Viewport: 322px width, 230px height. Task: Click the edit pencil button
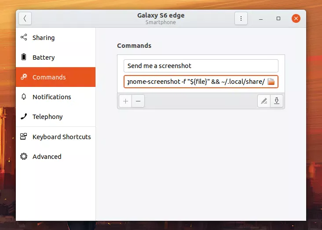(264, 101)
